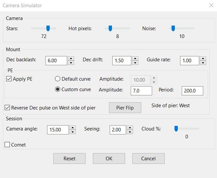Viewport: 217px width, 178px height.
Task: Increase Camera angle with up arrow
Action: [72, 128]
